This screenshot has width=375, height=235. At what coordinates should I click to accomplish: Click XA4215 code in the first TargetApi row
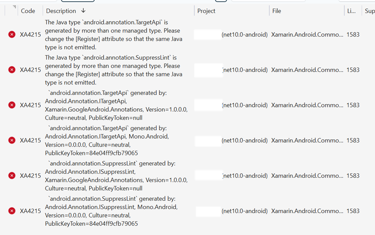pos(30,35)
